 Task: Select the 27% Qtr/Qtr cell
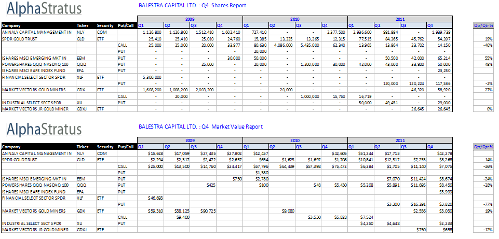[x=483, y=90]
